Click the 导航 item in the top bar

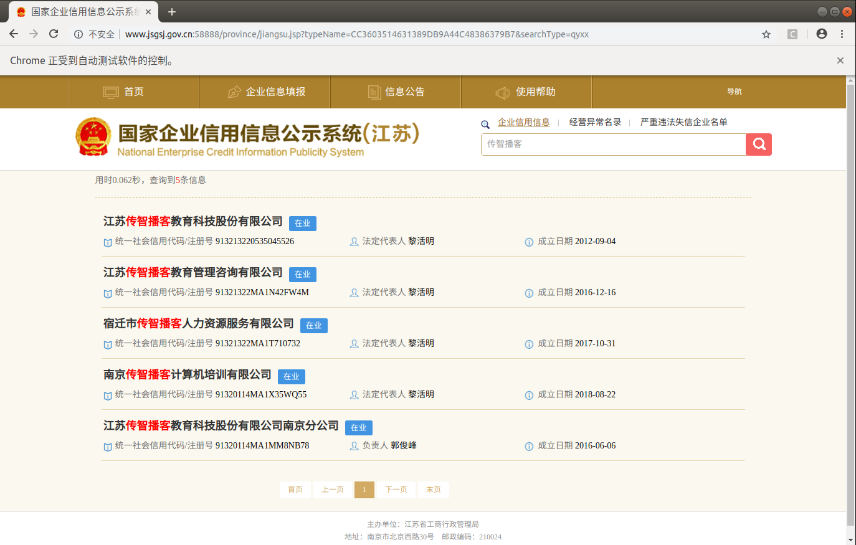coord(735,92)
